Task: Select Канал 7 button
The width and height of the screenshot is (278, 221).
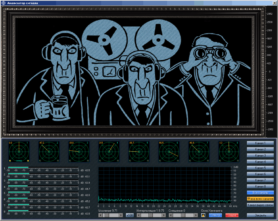Action: [260, 180]
